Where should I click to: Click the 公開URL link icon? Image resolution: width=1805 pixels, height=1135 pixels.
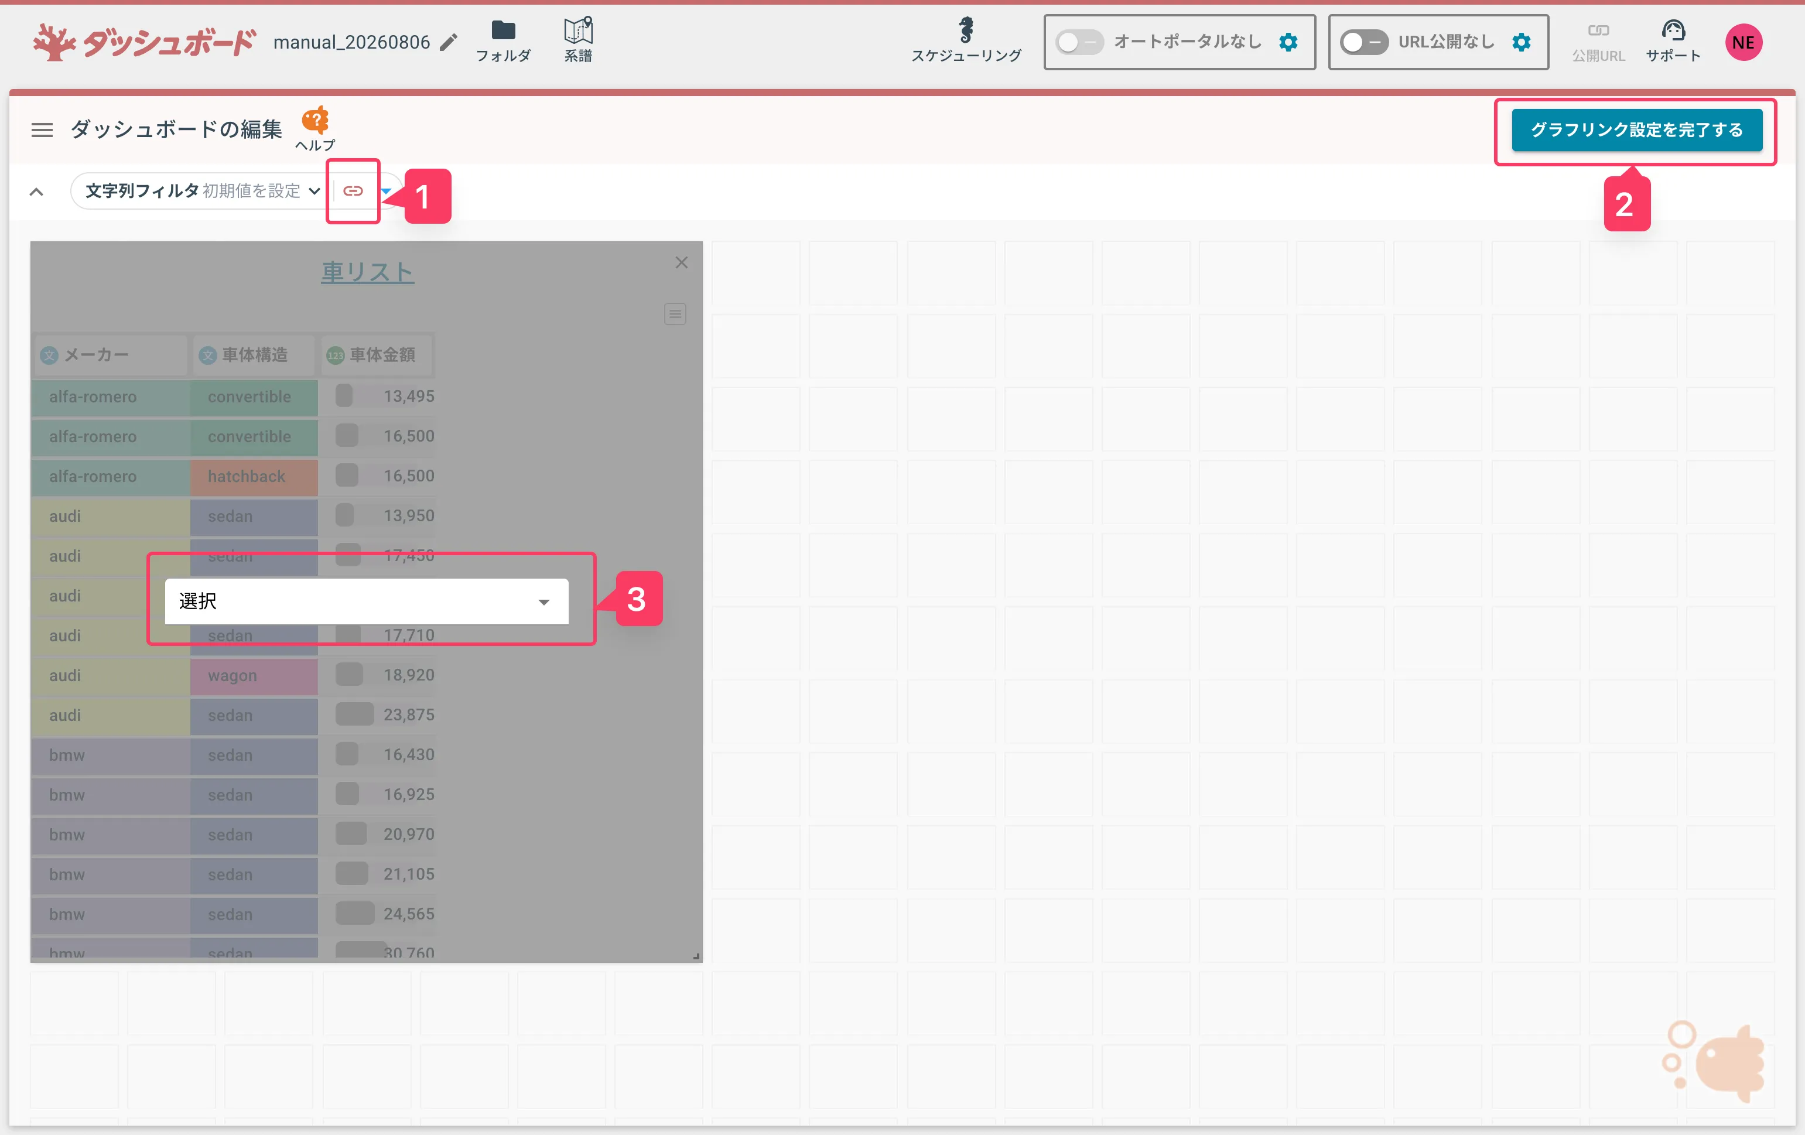click(1598, 41)
